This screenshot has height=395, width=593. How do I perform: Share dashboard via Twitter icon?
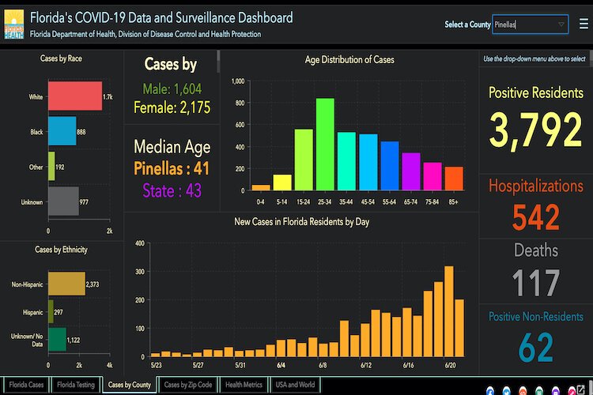pos(506,391)
